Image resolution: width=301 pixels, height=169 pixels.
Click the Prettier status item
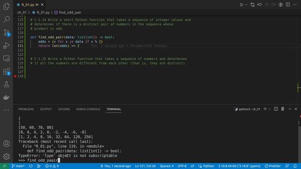[273, 166]
